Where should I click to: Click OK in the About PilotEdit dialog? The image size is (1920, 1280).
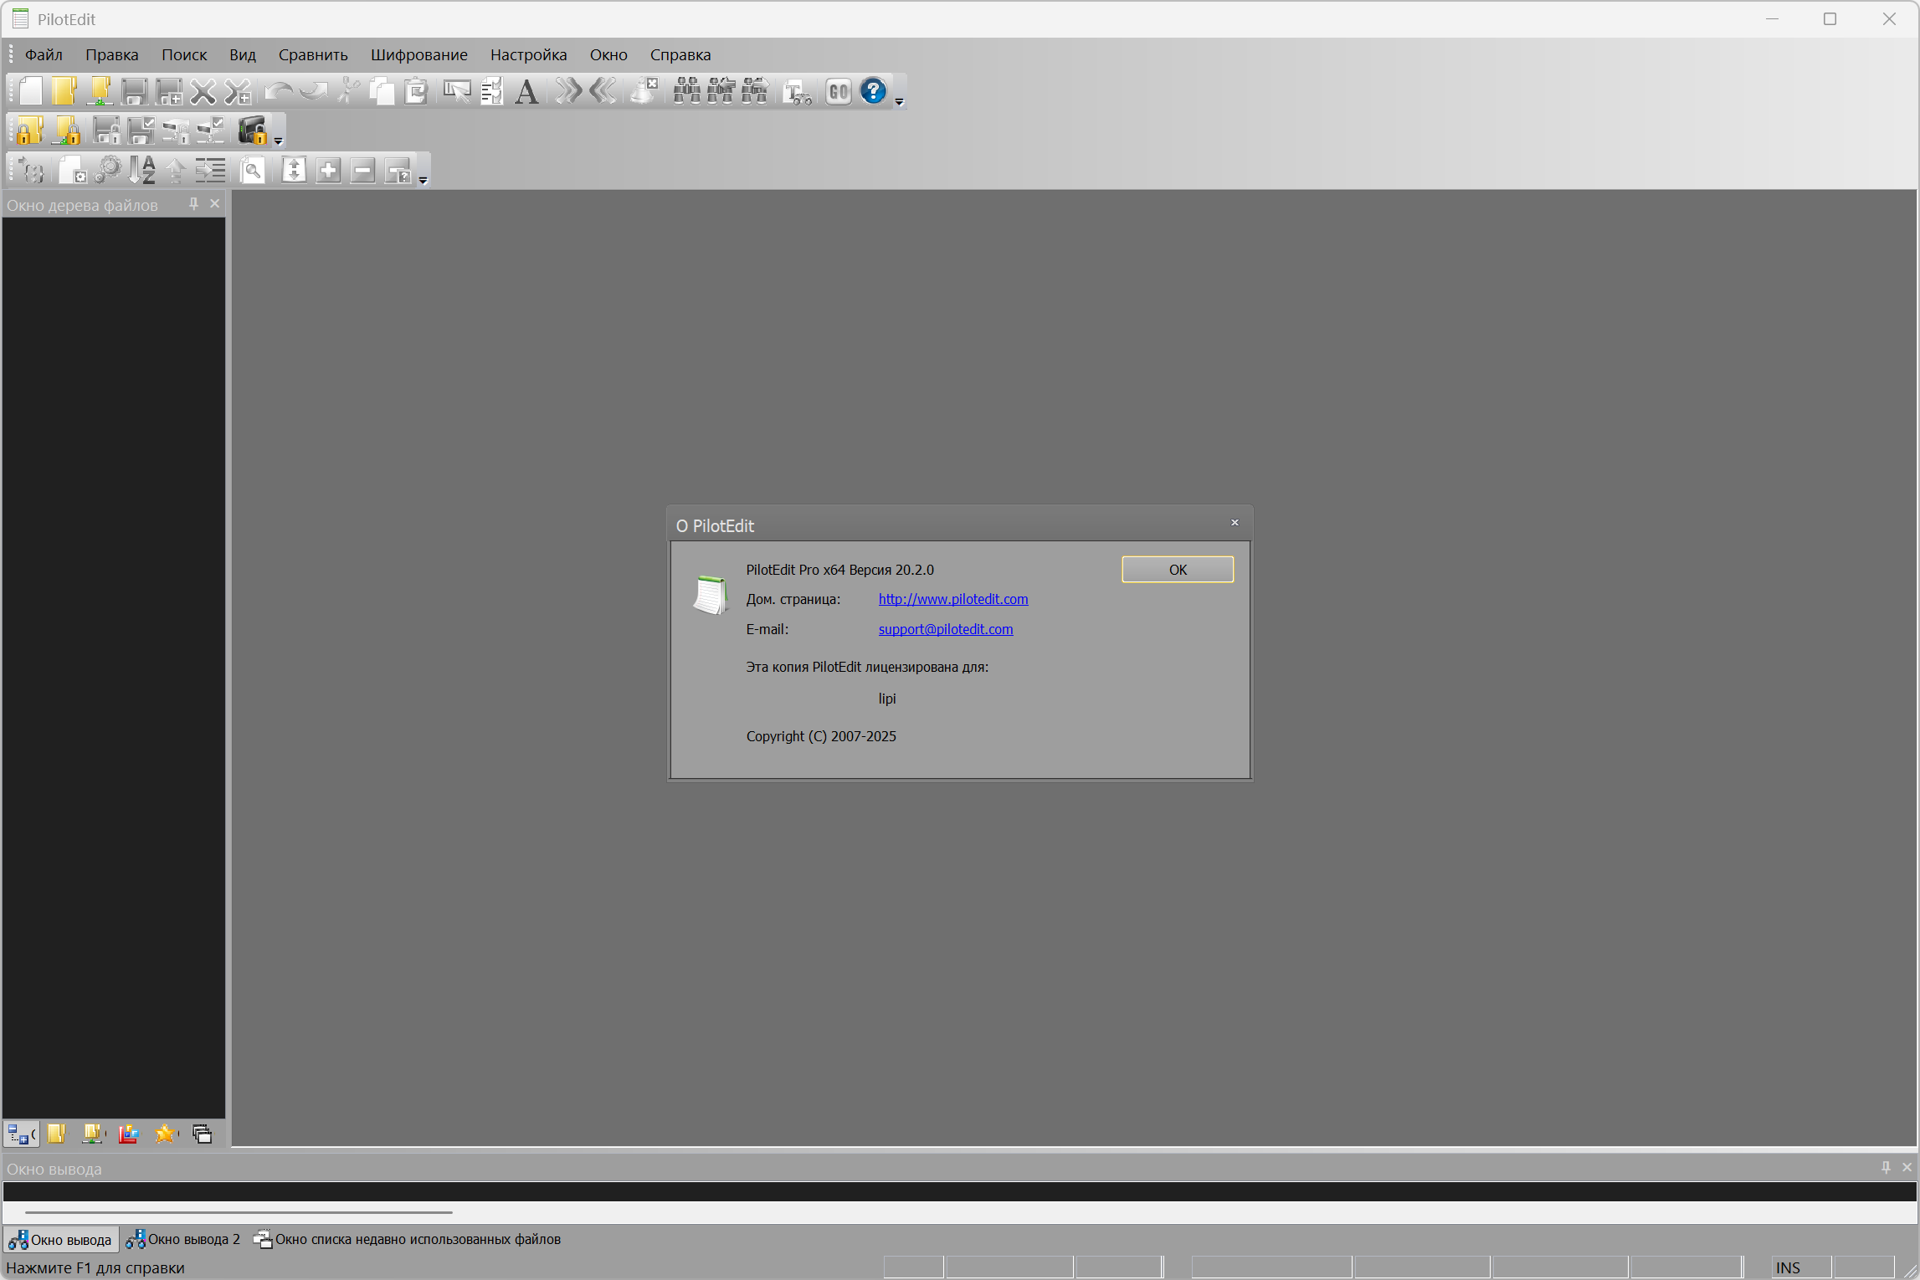[x=1178, y=570]
